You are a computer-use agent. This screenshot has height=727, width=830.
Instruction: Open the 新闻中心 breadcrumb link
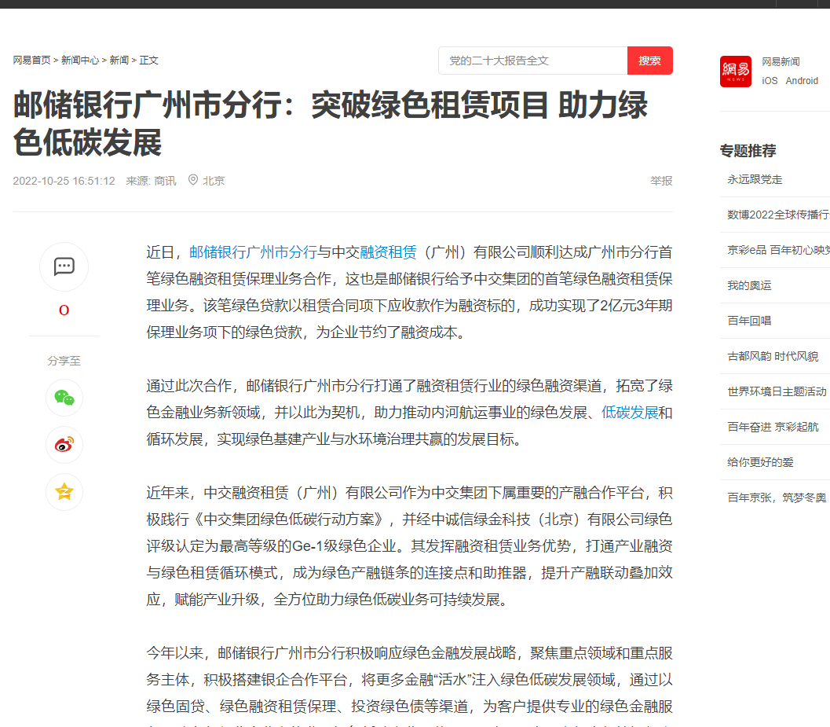click(80, 60)
